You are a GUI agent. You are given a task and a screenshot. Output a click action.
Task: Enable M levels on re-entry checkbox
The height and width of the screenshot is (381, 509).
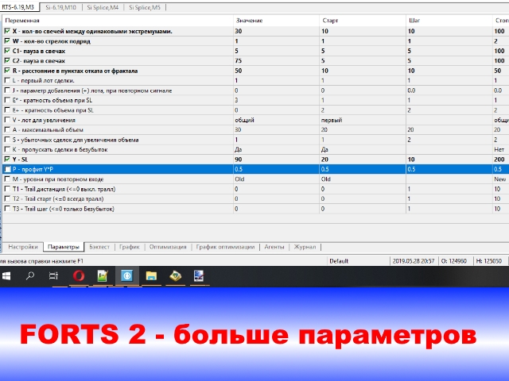click(x=7, y=179)
